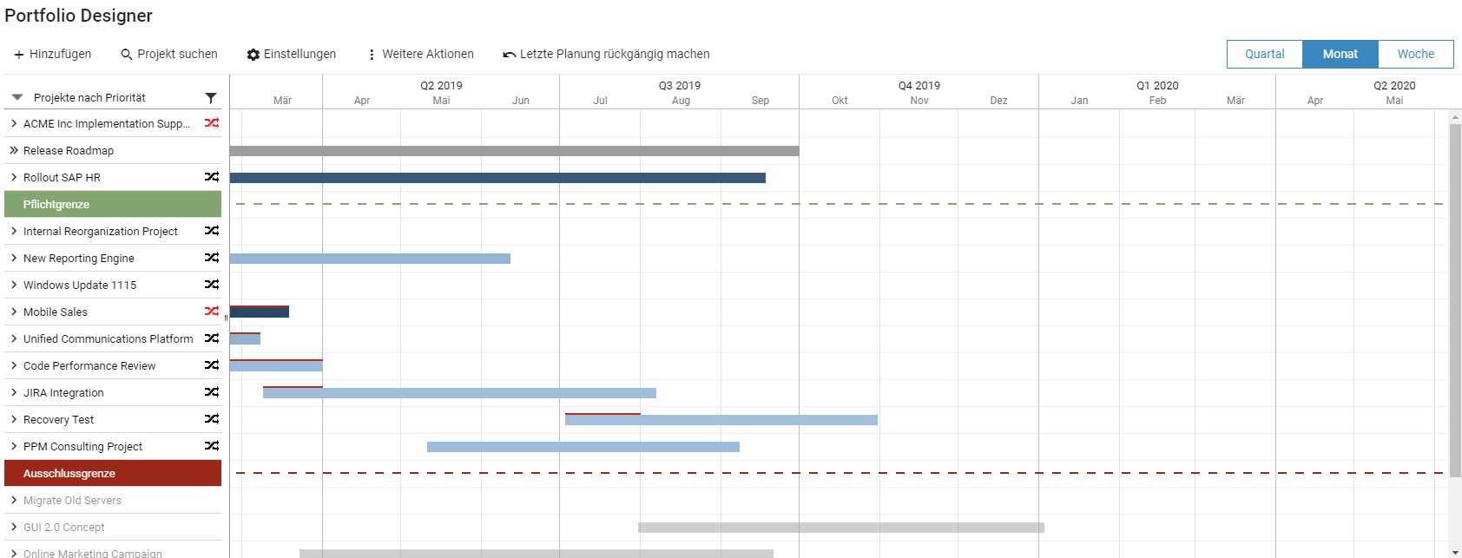This screenshot has width=1462, height=558.
Task: Click the red shuffle icon for Mobile Sales
Action: [x=211, y=312]
